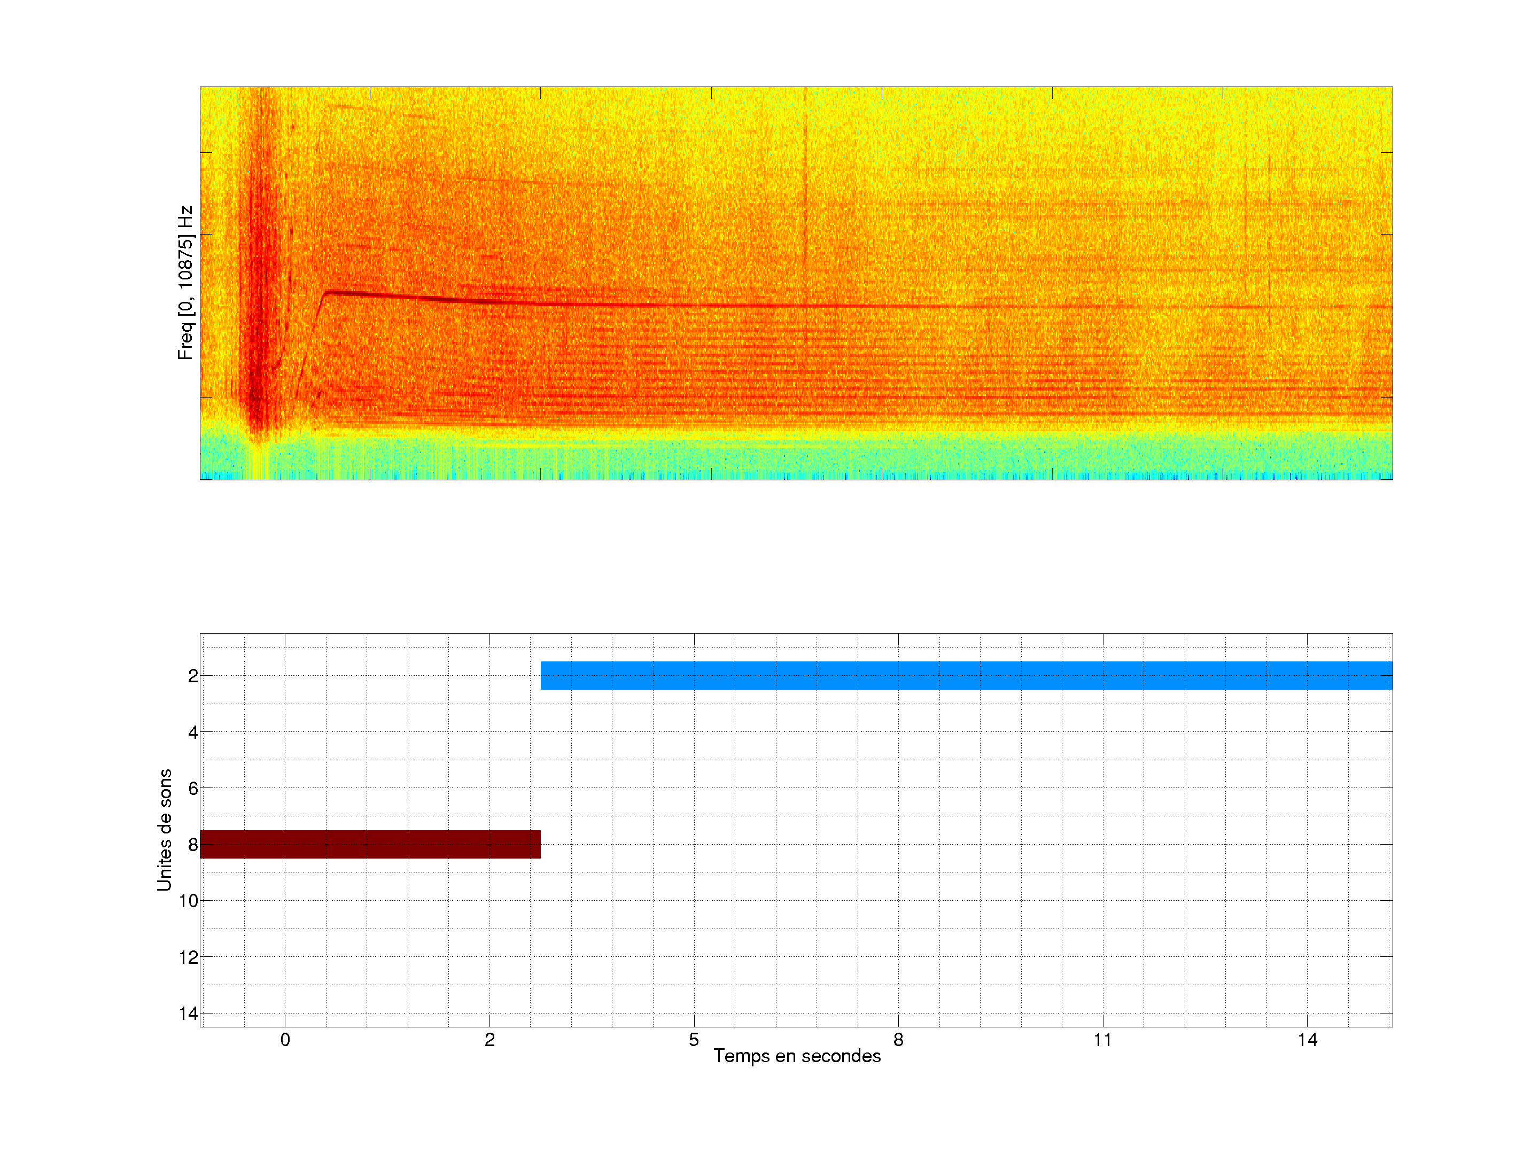Click x-axis tick label 11
This screenshot has width=1539, height=1154.
[x=1102, y=1040]
